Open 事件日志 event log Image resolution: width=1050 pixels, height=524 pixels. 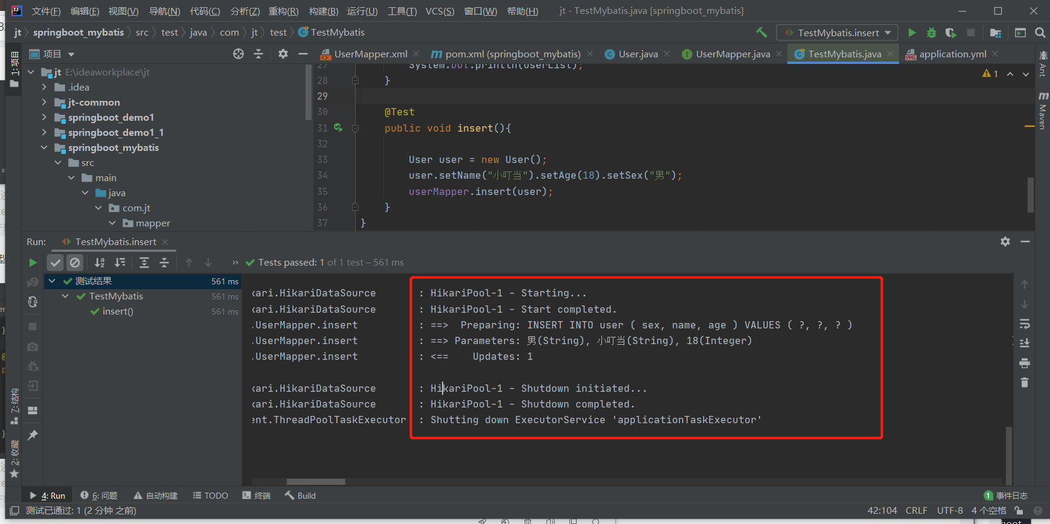tap(1006, 496)
